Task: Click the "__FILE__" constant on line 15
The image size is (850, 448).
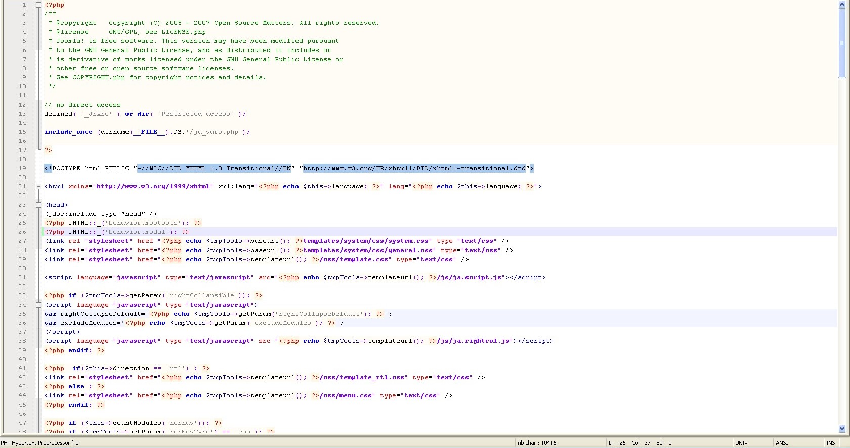Action: [x=149, y=132]
